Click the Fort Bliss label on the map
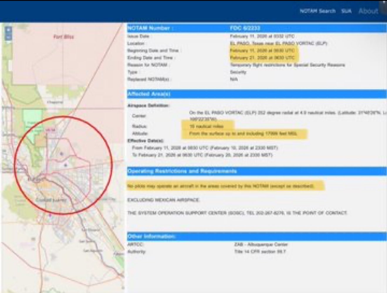This screenshot has width=387, height=293. pyautogui.click(x=64, y=37)
